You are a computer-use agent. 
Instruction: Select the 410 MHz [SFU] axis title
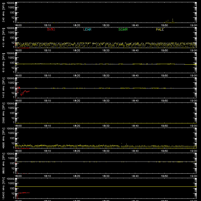click(3, 37)
